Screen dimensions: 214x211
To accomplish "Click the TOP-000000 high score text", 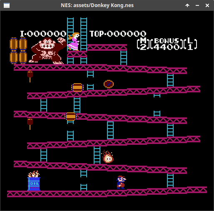I will tap(118, 34).
